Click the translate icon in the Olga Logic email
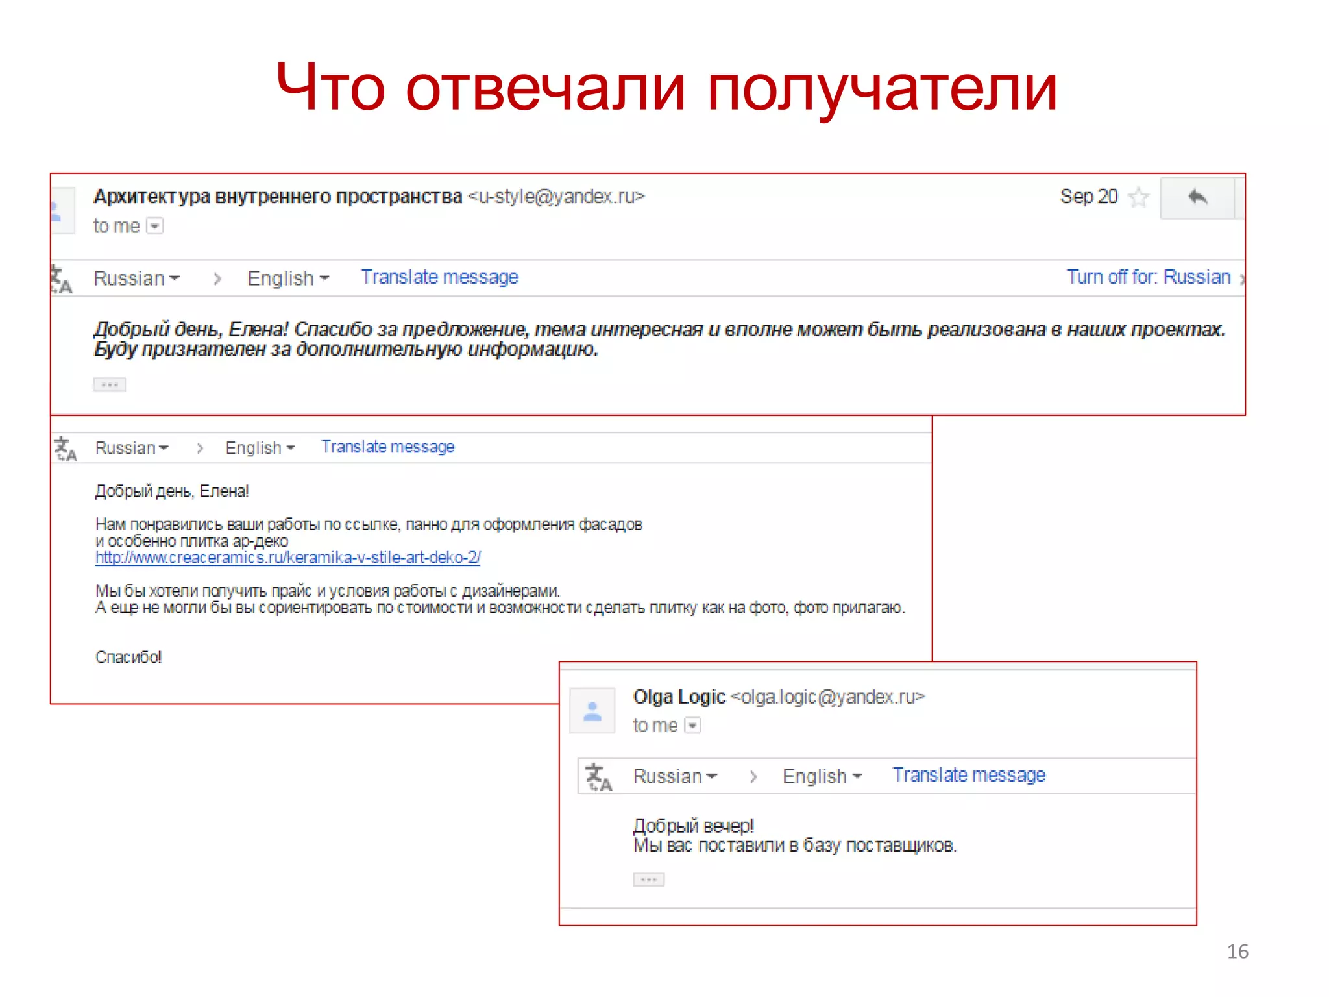Image resolution: width=1329 pixels, height=997 pixels. tap(598, 777)
